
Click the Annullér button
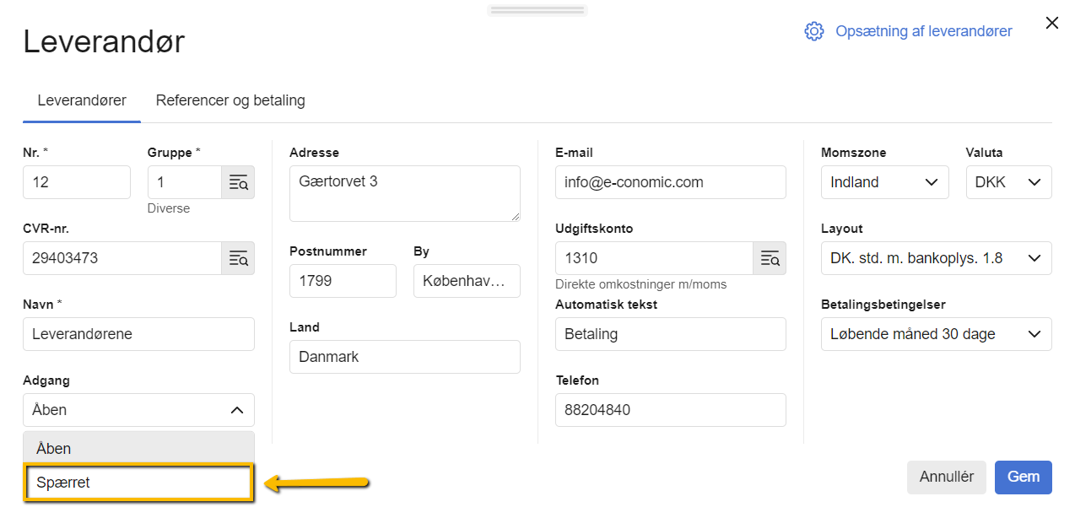click(946, 477)
